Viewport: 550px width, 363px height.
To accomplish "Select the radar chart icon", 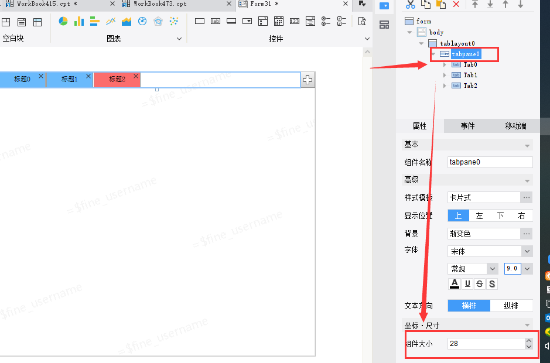I will pyautogui.click(x=158, y=22).
